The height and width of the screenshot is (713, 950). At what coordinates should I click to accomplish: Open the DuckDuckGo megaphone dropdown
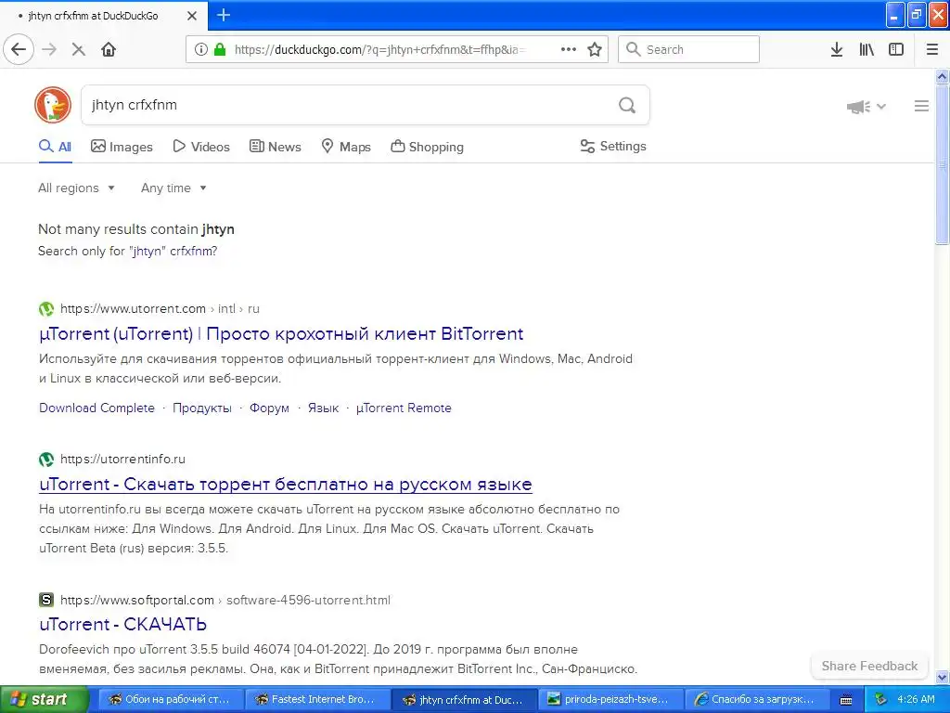[867, 107]
